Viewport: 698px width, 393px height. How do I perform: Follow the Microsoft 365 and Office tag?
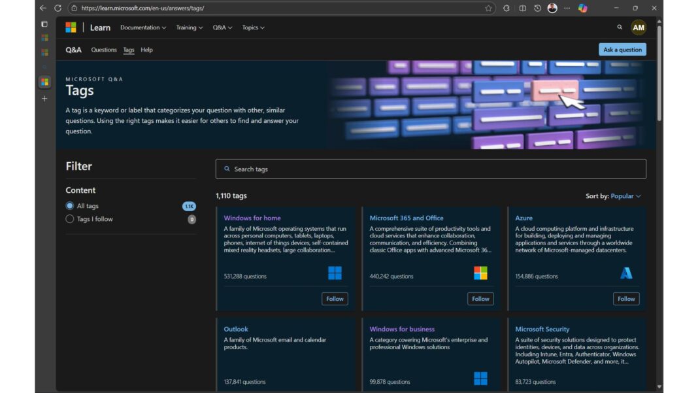(x=480, y=298)
